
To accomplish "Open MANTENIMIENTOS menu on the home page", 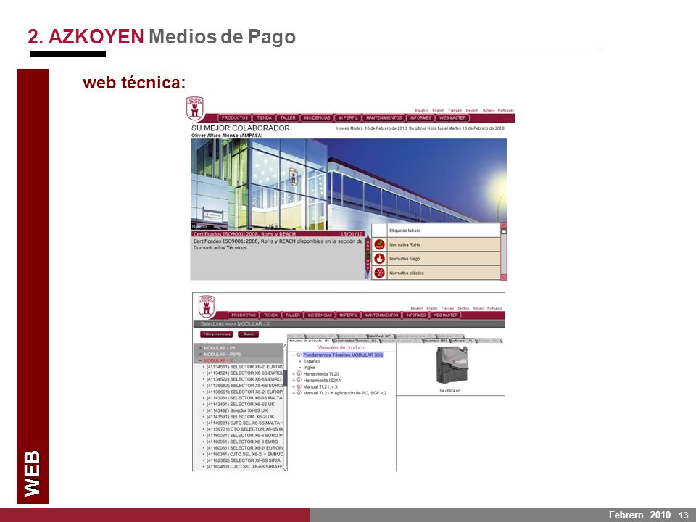I will (x=384, y=118).
